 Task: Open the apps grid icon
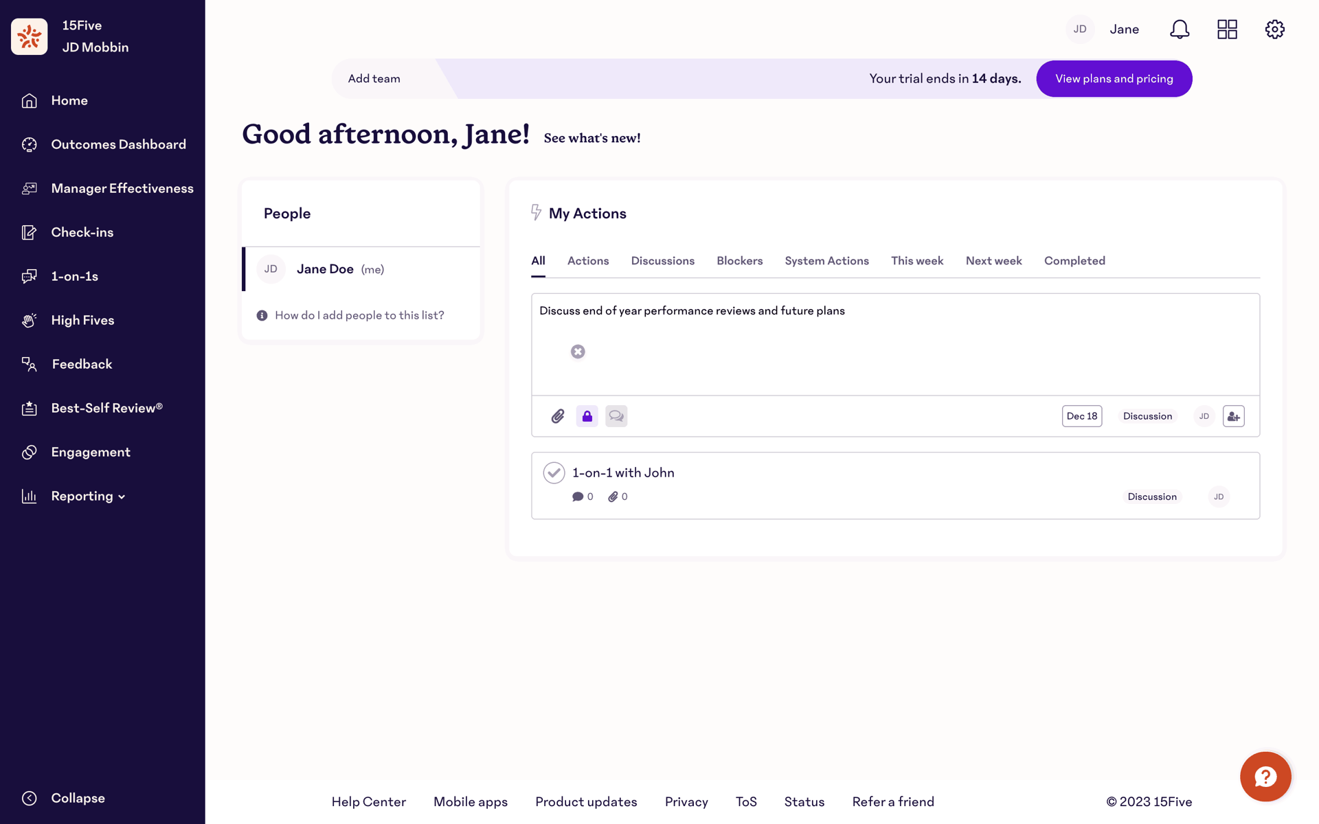[1227, 29]
